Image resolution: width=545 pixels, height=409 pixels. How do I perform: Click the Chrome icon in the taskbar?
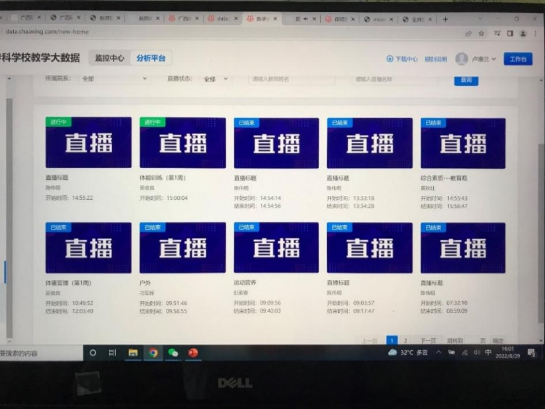(x=153, y=353)
